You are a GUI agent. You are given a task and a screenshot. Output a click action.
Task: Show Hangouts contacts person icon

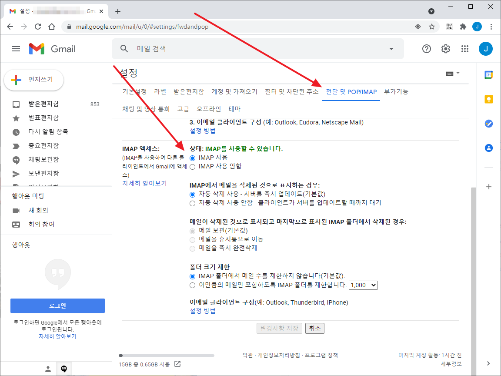[48, 369]
